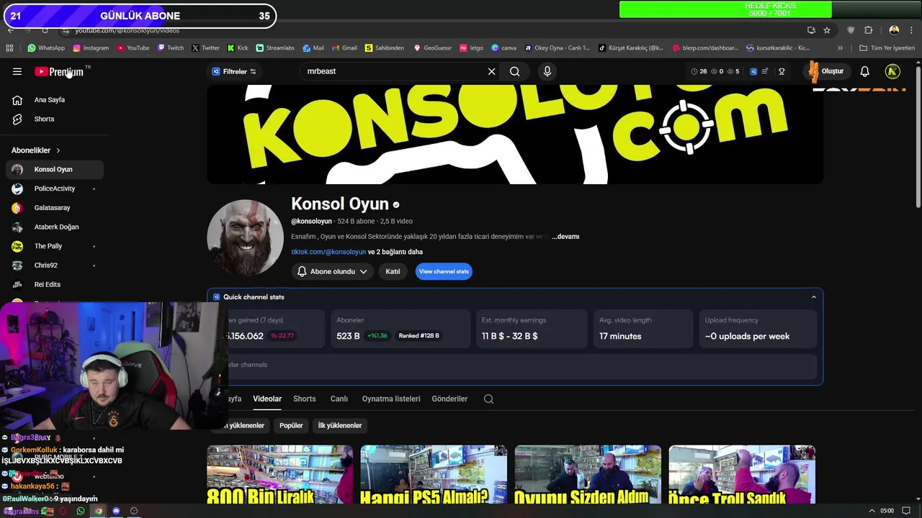Start voice search with microphone icon
The image size is (922, 518).
[547, 71]
